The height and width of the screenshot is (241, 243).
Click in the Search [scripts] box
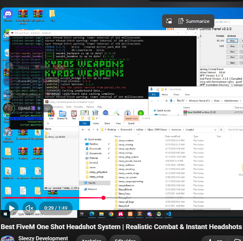click(x=234, y=130)
